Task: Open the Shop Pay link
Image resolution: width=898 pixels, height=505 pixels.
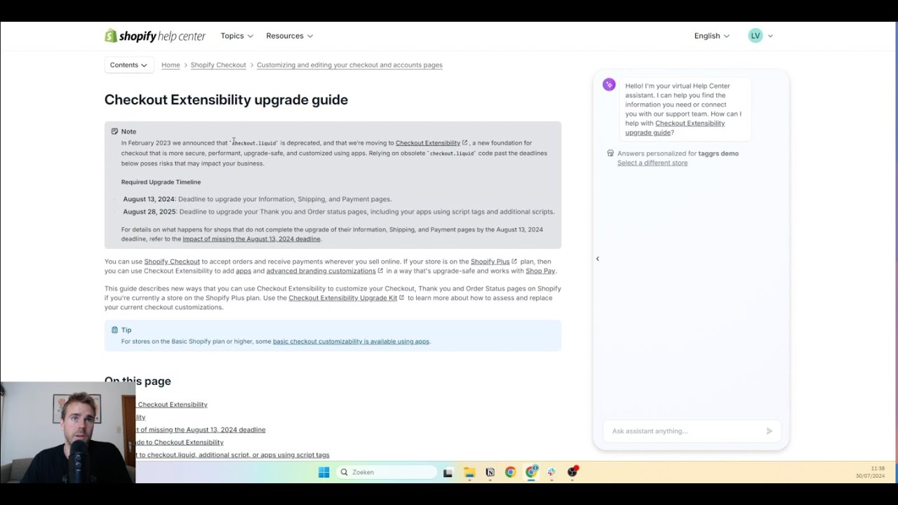Action: [540, 271]
